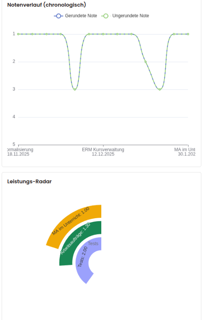
Task: Select the second grade 3 low point
Action: (160, 89)
